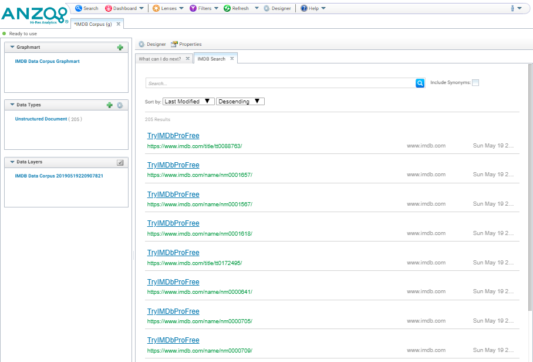This screenshot has height=362, width=533.
Task: Switch to What can I do next? tab
Action: coord(160,59)
